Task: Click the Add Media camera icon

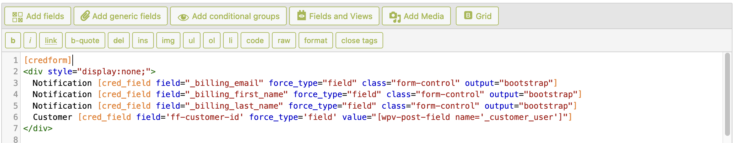Action: coord(395,17)
